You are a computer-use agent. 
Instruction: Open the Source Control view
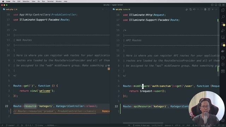click(x=223, y=24)
